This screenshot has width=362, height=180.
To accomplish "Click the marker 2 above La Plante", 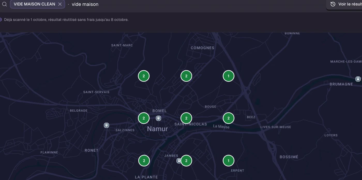I will coord(144,160).
